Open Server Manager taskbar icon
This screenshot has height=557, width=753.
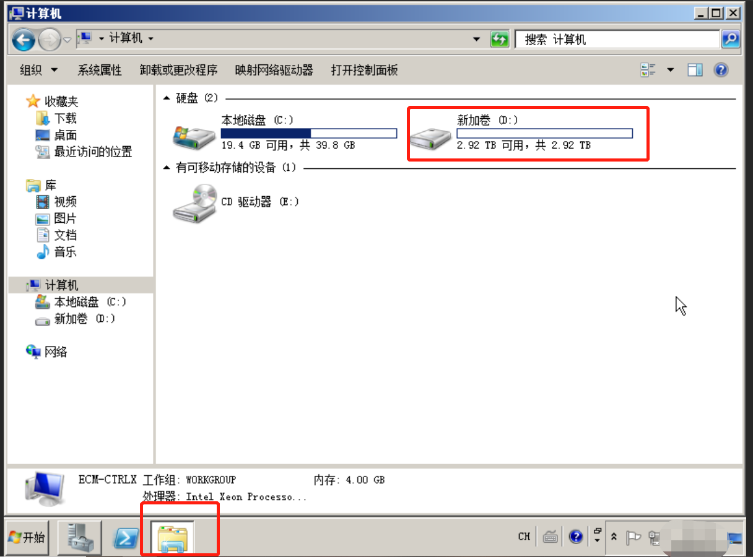80,537
